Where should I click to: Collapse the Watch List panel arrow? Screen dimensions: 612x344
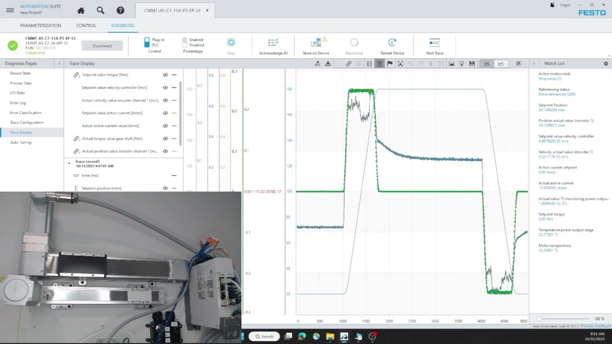tap(534, 64)
